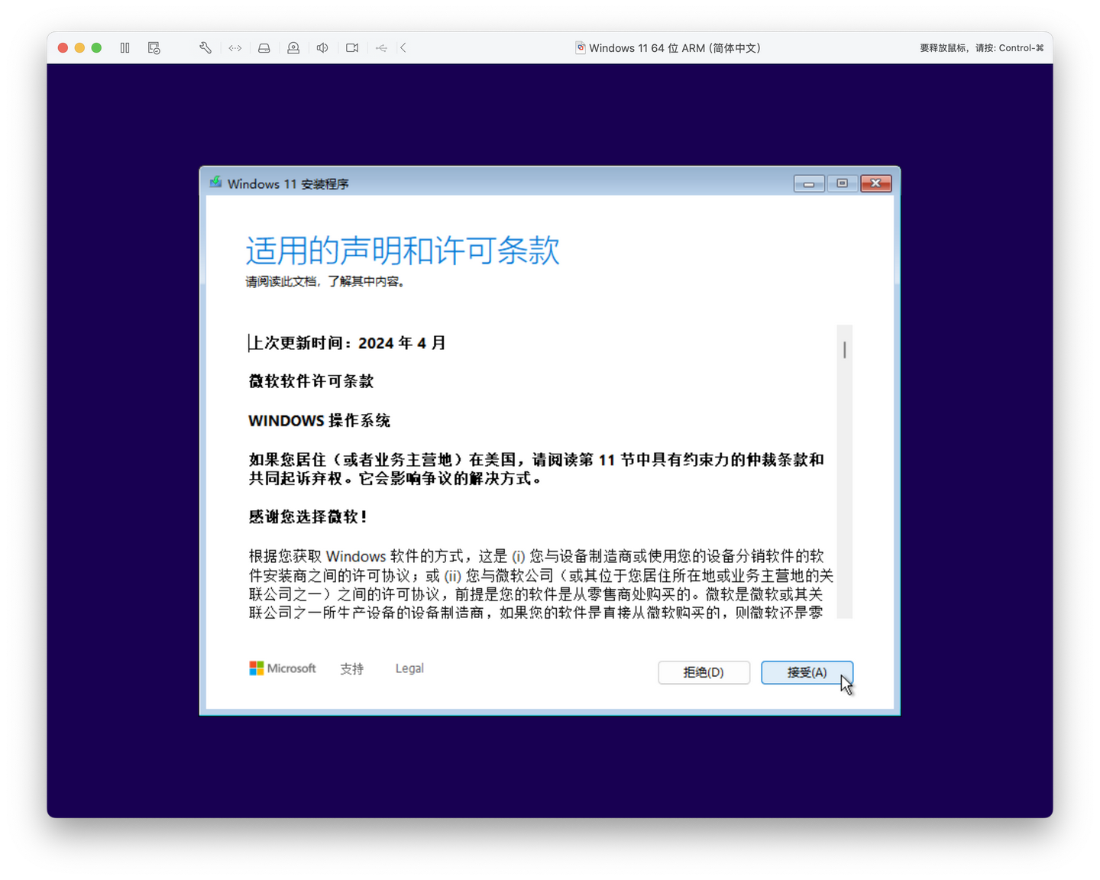Screen dimensions: 1100x880
Task: Click the 拒绝(D) decline button
Action: [704, 672]
